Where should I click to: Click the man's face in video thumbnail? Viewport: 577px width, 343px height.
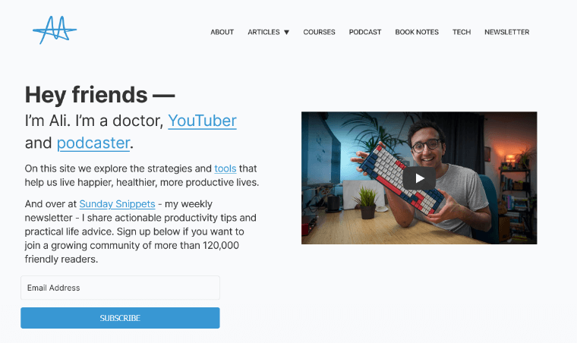(426, 146)
